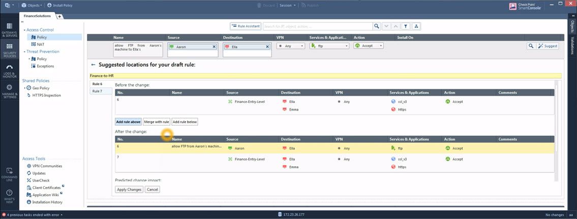577x219 pixels.
Task: Expand the Geo Policy item
Action: [x=24, y=88]
